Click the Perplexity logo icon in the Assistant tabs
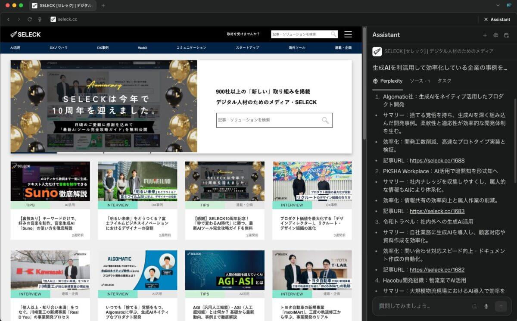 tap(375, 81)
